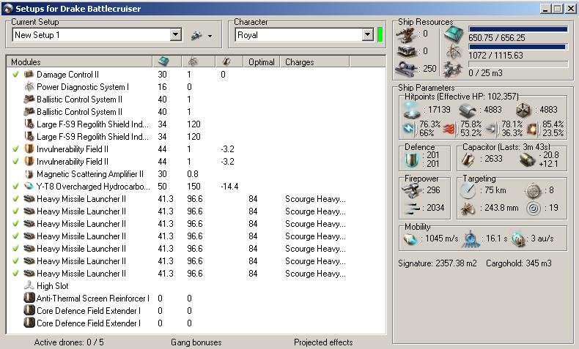Screen dimensions: 579x349
Task: Click the Modules column header
Action: click(x=26, y=62)
